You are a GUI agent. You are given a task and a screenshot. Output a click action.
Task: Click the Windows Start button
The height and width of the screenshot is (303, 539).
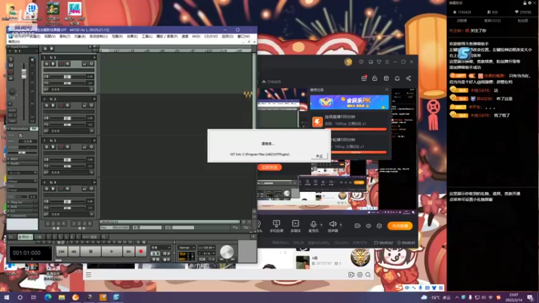[x=6, y=297]
